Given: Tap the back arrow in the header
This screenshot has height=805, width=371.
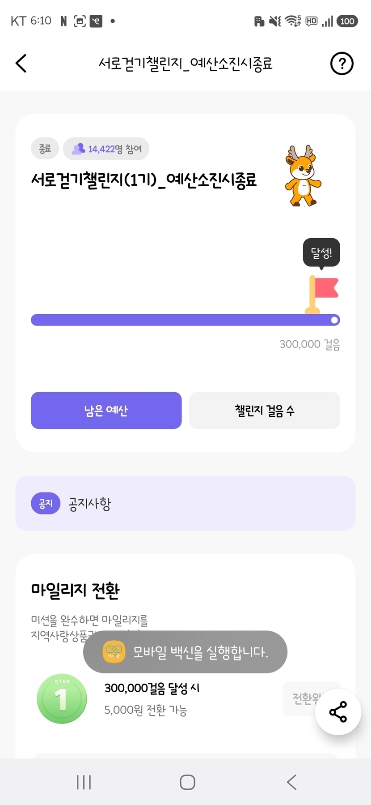Looking at the screenshot, I should (x=21, y=63).
